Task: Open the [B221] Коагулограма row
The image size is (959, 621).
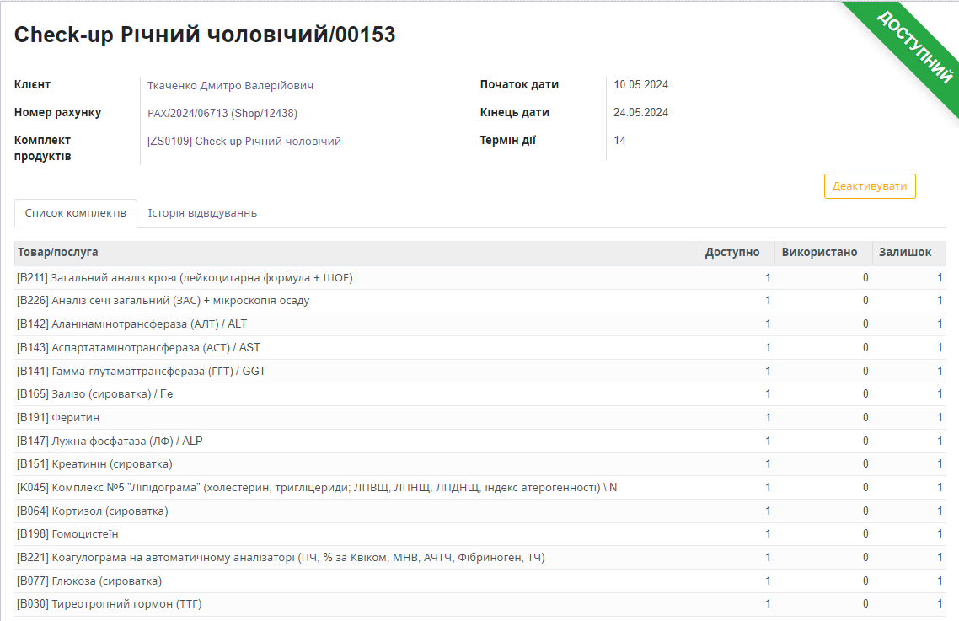Action: (x=281, y=558)
